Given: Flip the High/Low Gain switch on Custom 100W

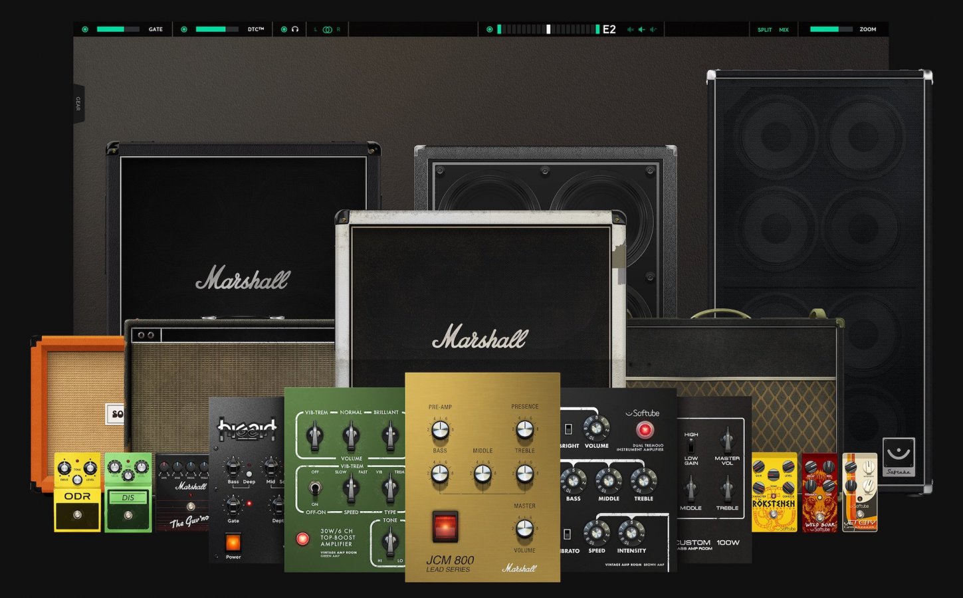Looking at the screenshot, I should coord(691,445).
